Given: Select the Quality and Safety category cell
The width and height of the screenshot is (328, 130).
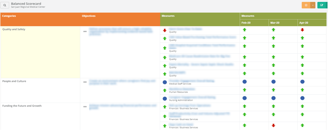Looking at the screenshot, I should pyautogui.click(x=40, y=52).
